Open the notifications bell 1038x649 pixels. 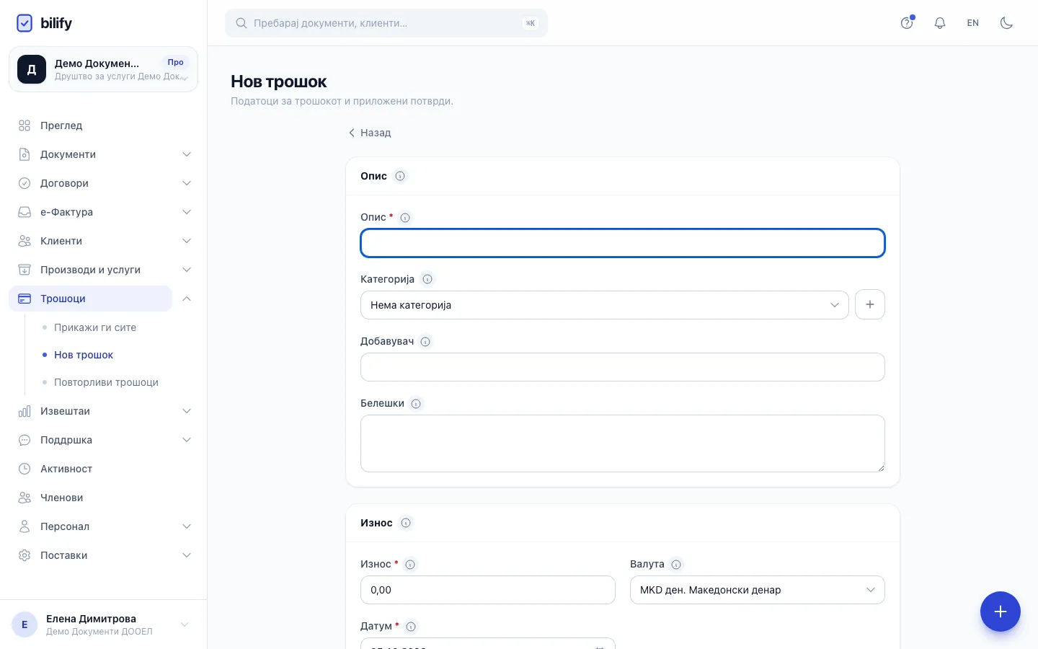[940, 23]
